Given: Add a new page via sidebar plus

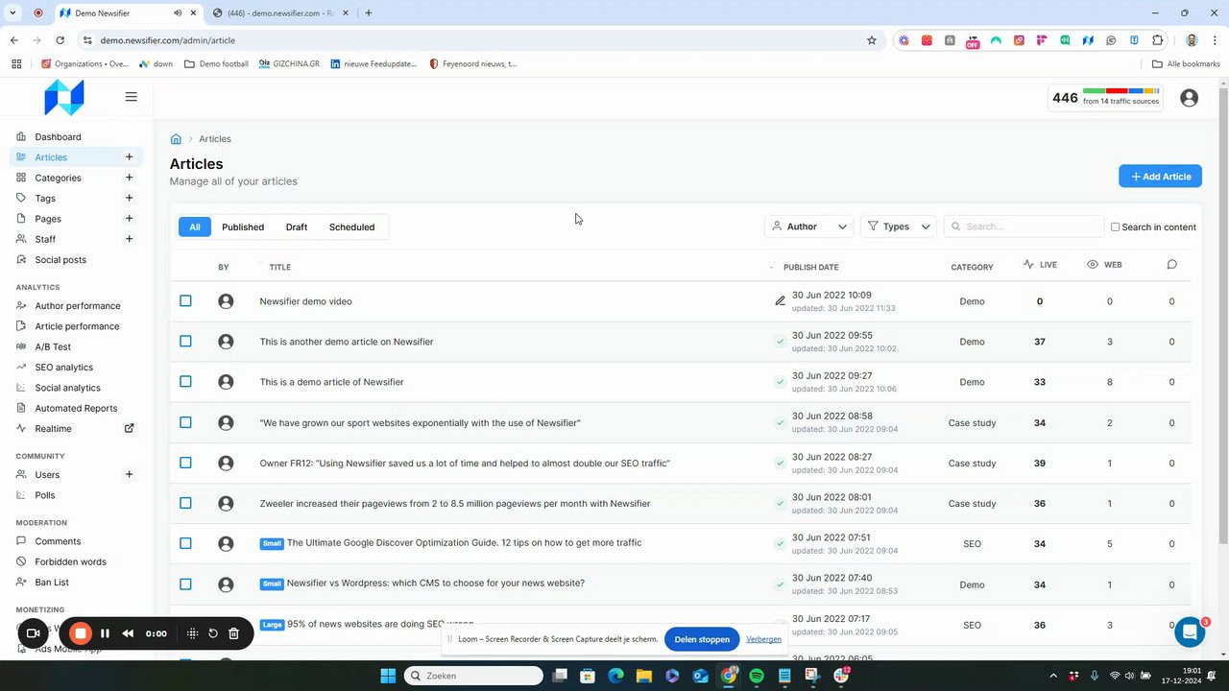Looking at the screenshot, I should pyautogui.click(x=129, y=219).
